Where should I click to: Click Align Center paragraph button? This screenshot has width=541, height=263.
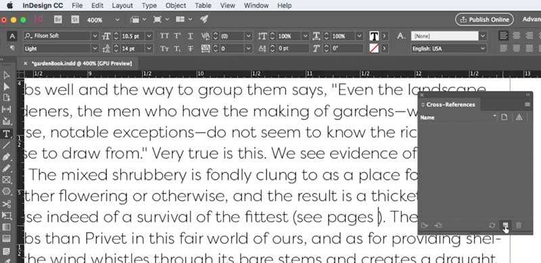click(516, 36)
